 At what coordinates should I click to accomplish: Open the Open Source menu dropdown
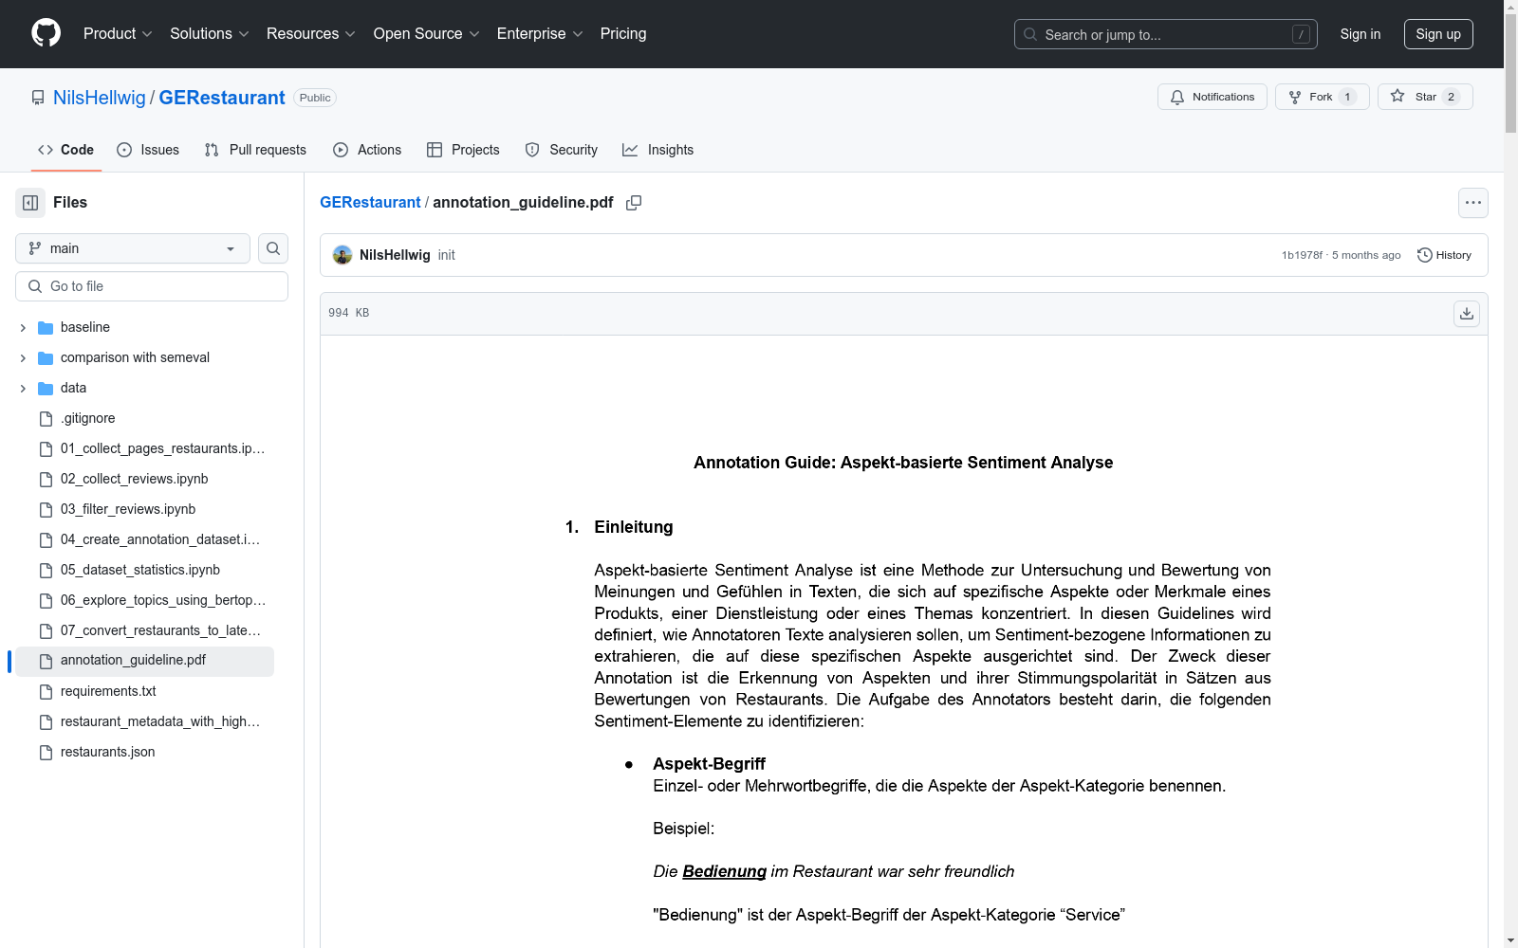tap(427, 34)
